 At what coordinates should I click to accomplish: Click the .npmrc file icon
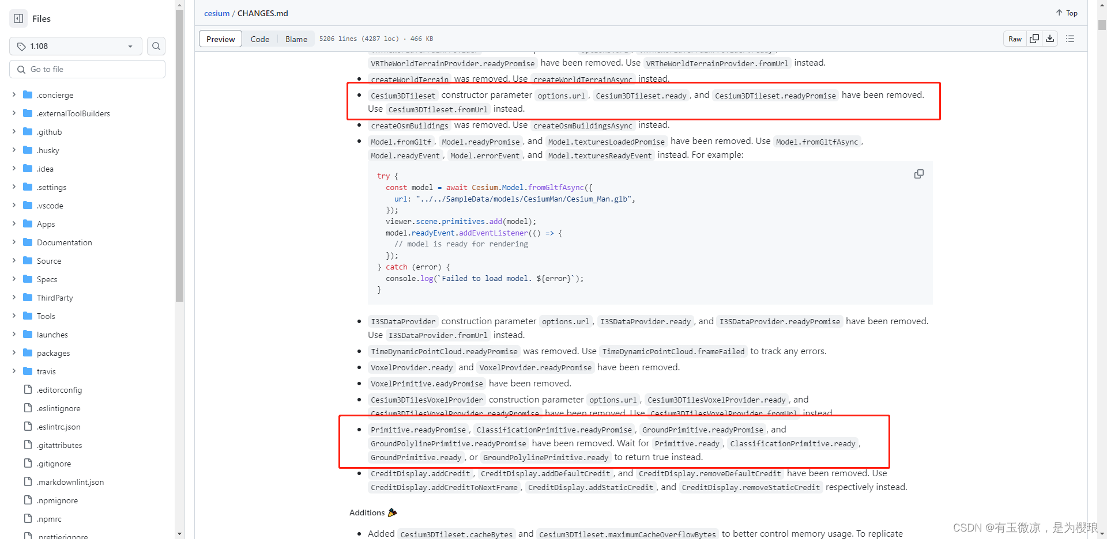click(x=28, y=518)
